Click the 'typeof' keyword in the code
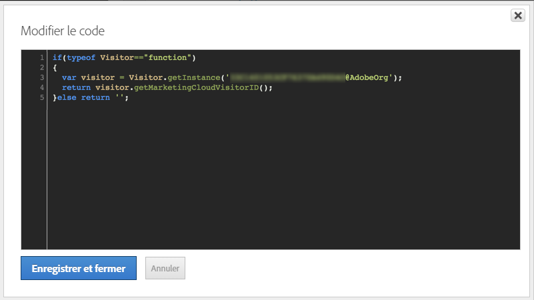 pos(81,58)
